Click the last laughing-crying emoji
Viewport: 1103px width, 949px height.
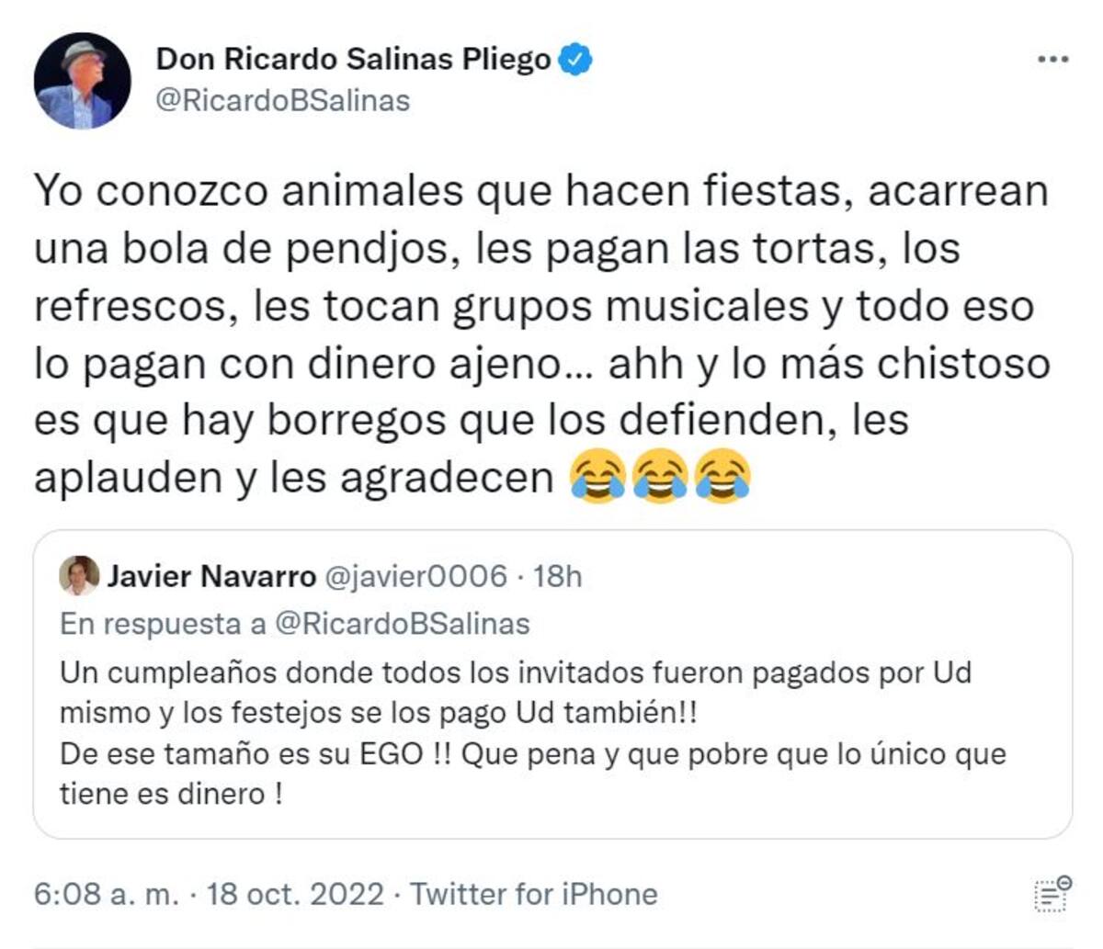tap(722, 477)
